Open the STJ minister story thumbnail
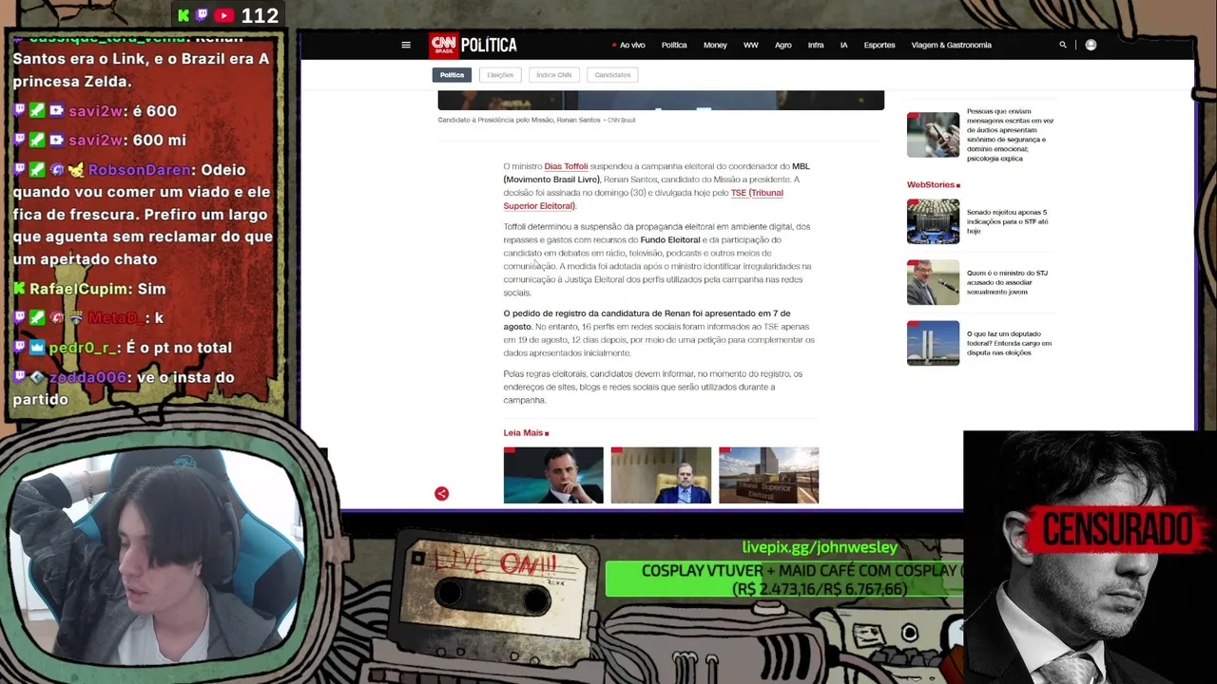This screenshot has width=1217, height=684. [933, 282]
